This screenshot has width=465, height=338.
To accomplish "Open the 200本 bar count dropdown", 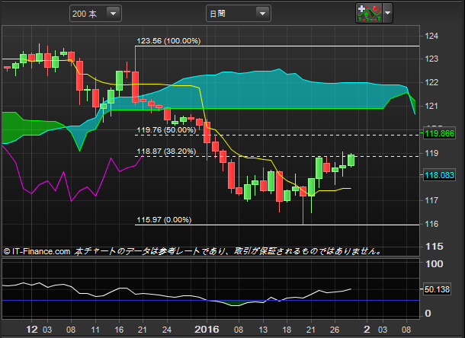I will [95, 14].
